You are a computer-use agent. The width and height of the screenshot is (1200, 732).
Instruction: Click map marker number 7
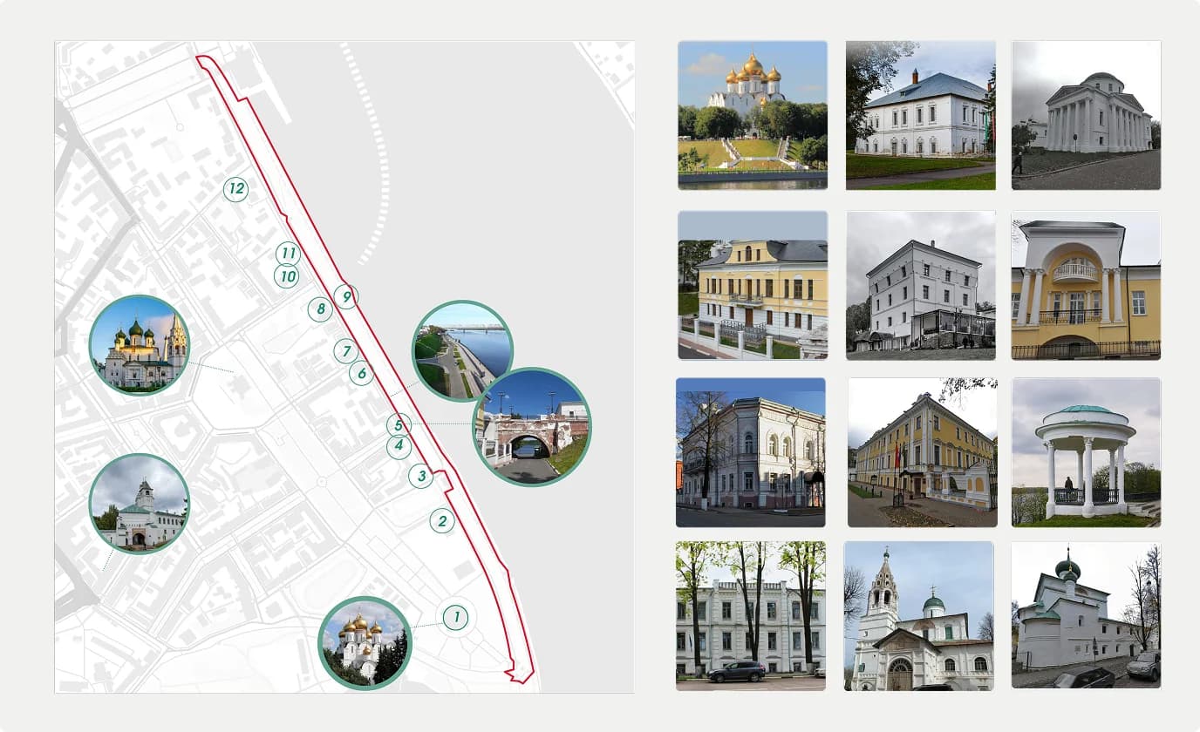[x=346, y=351]
